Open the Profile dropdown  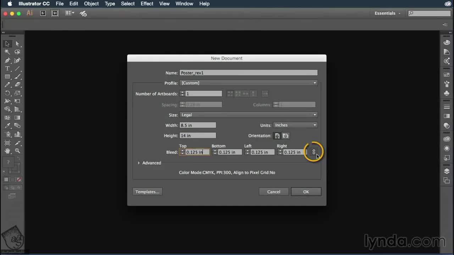[x=248, y=83]
